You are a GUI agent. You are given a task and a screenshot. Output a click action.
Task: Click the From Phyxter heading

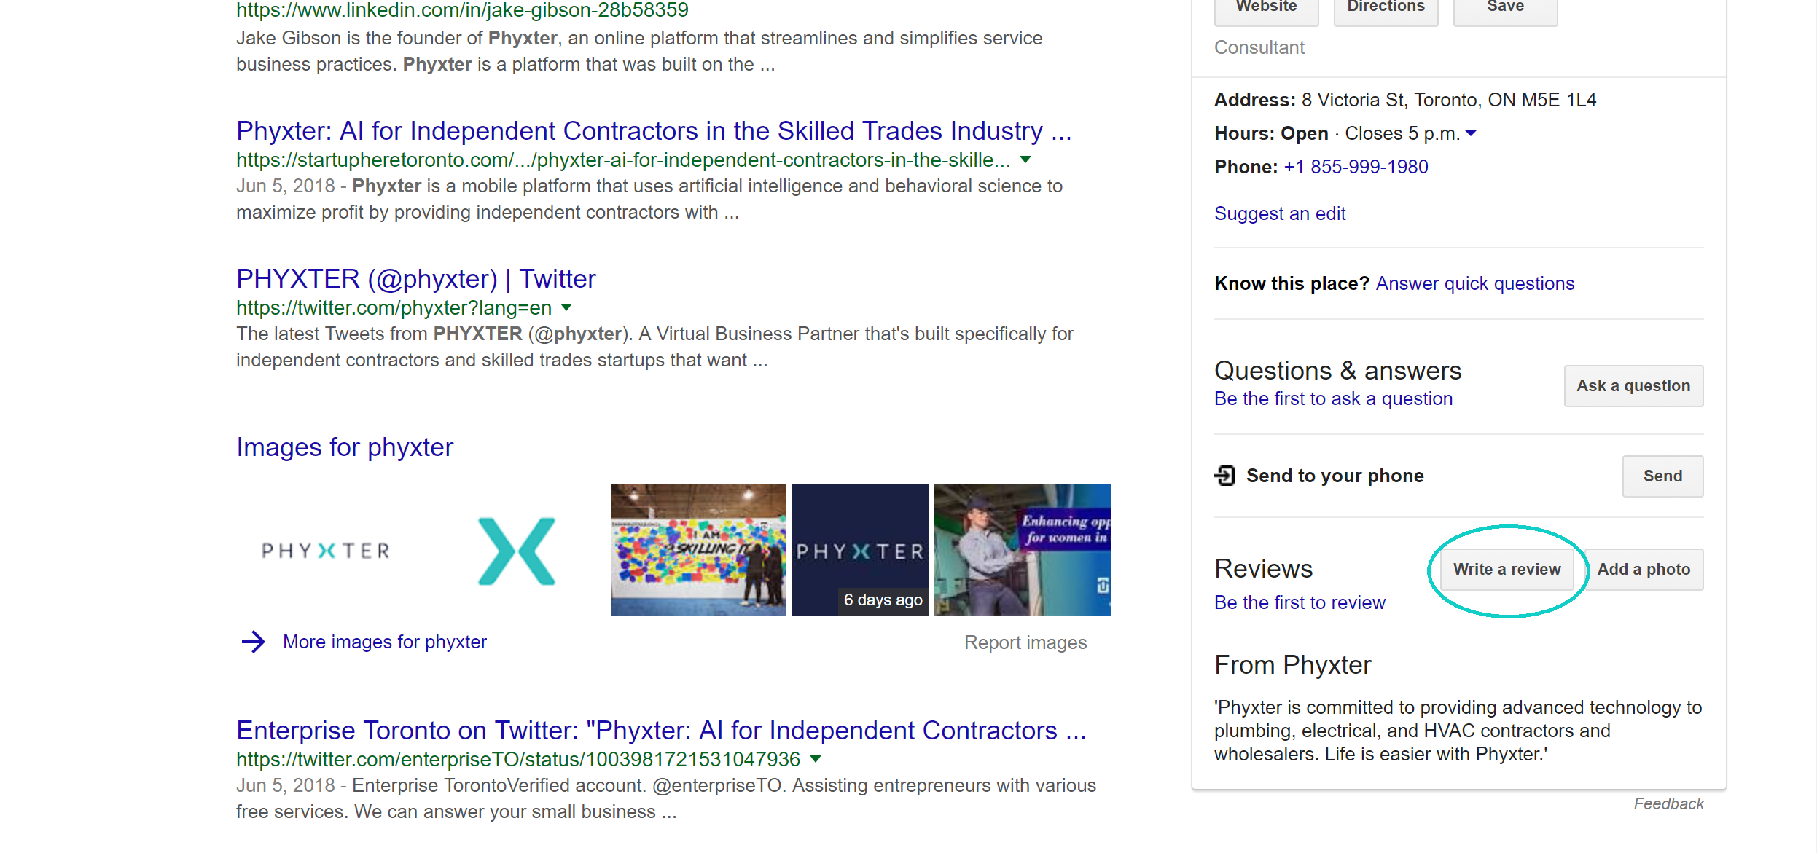click(x=1292, y=665)
